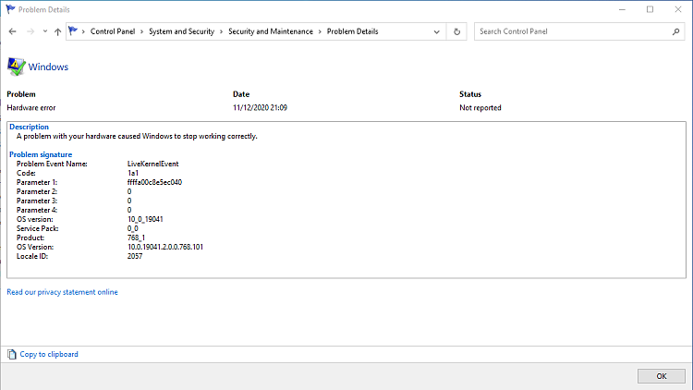Click the Copy to clipboard icon

(11, 354)
